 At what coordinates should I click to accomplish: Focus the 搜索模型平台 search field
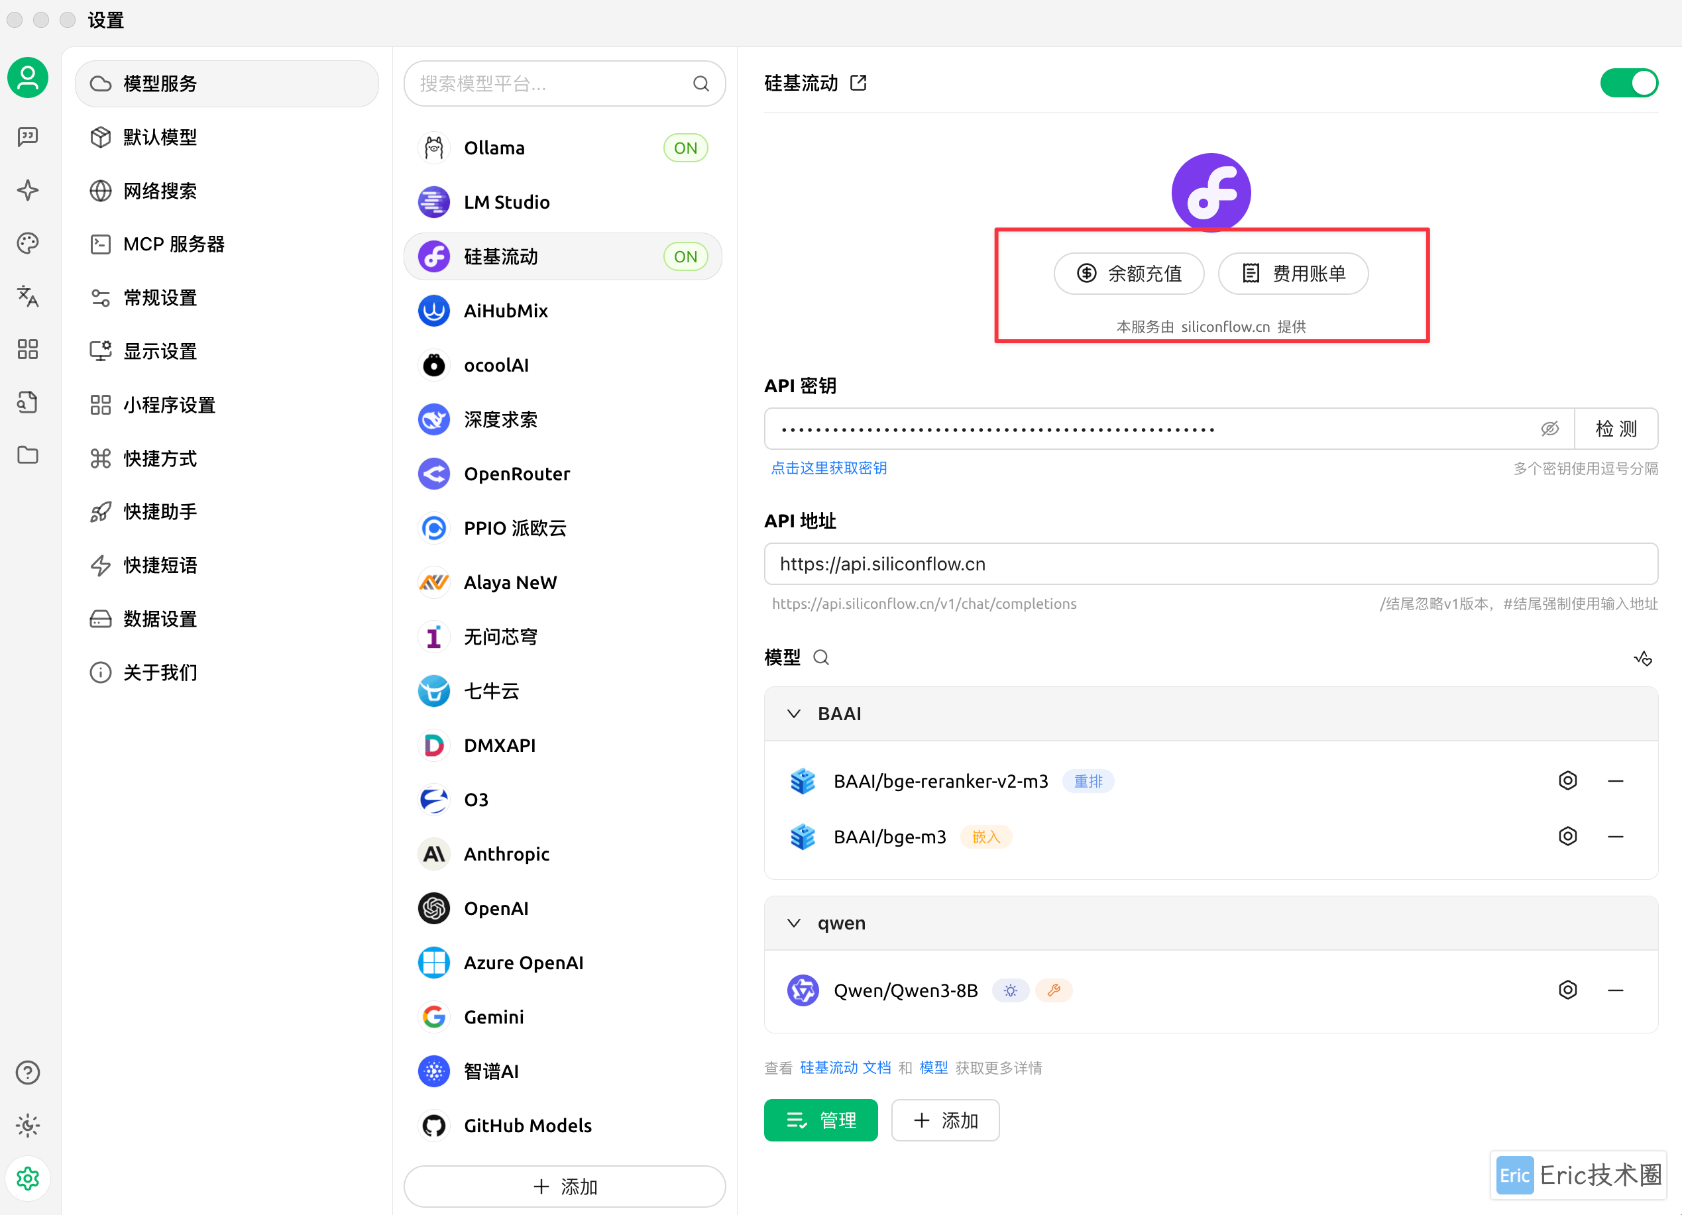[565, 83]
